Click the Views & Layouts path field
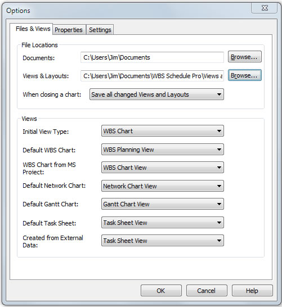The width and height of the screenshot is (282, 307). 152,76
